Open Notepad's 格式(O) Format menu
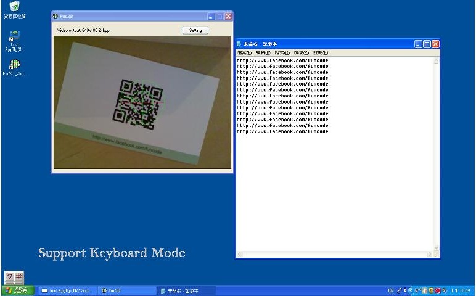The image size is (476, 296). coord(282,52)
